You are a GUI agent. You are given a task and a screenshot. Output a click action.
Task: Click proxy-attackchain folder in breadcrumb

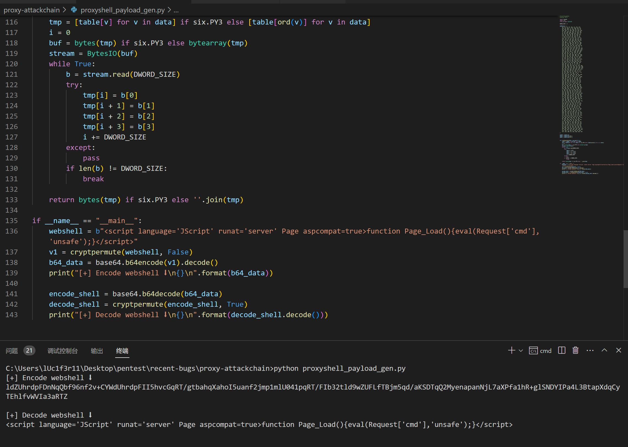click(32, 10)
